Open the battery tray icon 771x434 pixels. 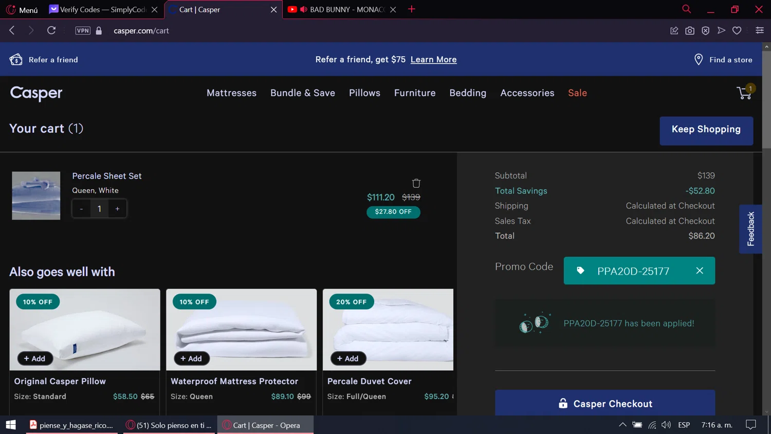[x=637, y=425]
